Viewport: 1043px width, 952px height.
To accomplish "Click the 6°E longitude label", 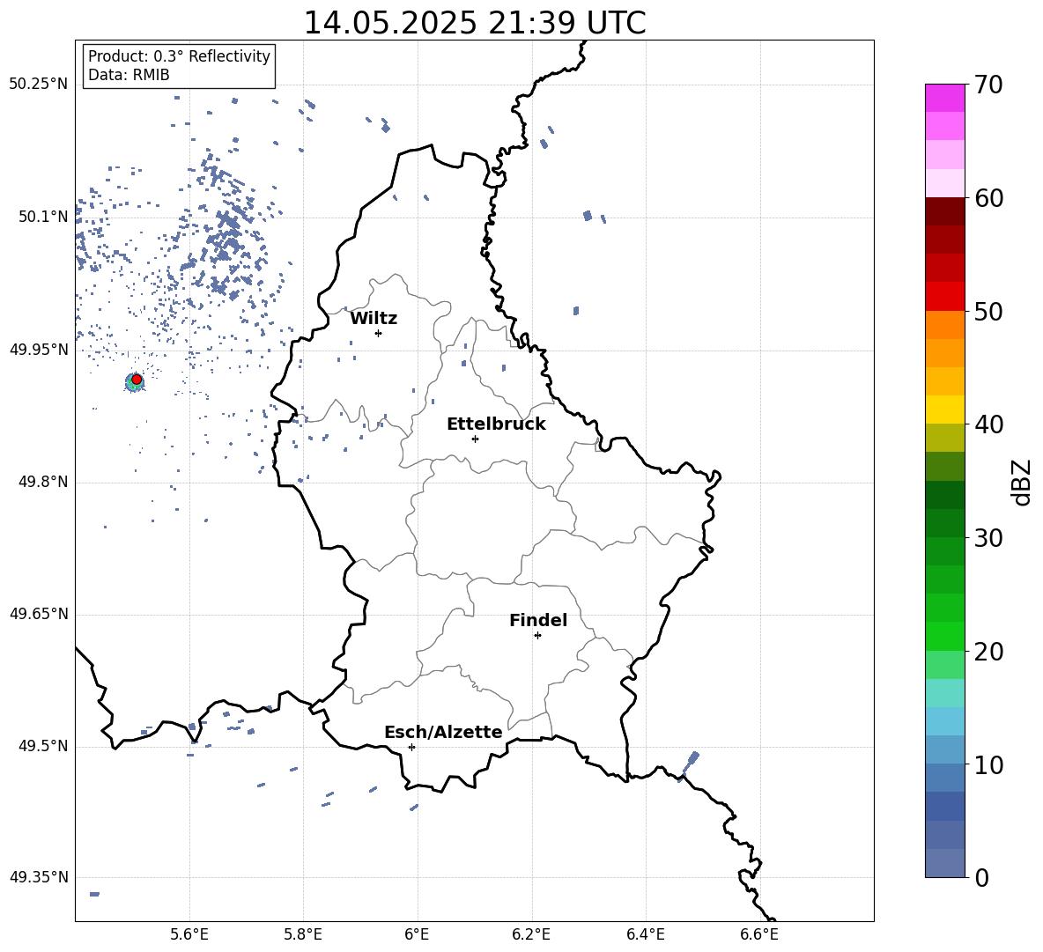I will pyautogui.click(x=417, y=934).
